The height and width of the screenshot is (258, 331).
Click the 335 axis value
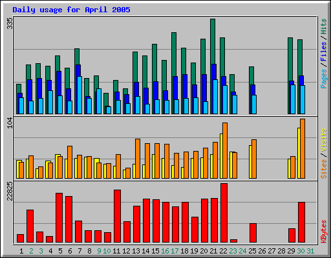coord(10,23)
